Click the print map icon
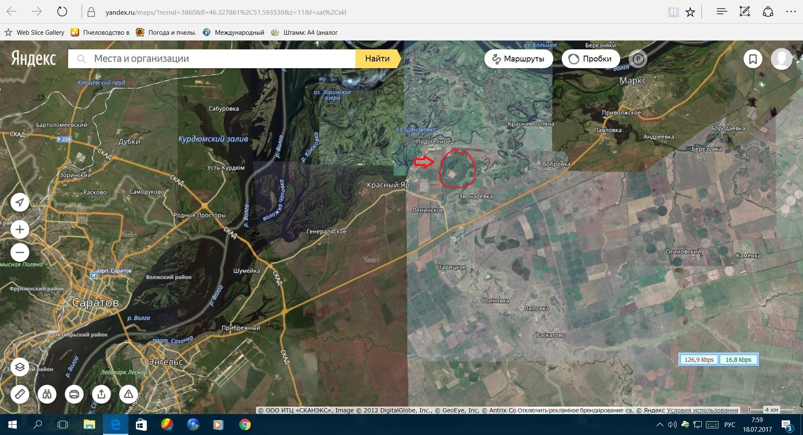The image size is (803, 435). point(74,394)
